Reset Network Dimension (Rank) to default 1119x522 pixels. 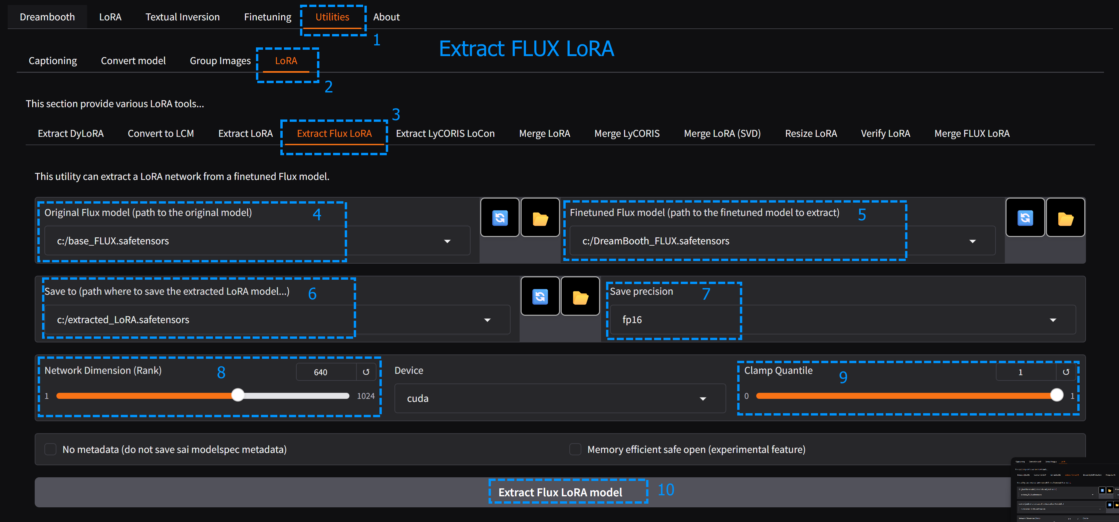(366, 372)
